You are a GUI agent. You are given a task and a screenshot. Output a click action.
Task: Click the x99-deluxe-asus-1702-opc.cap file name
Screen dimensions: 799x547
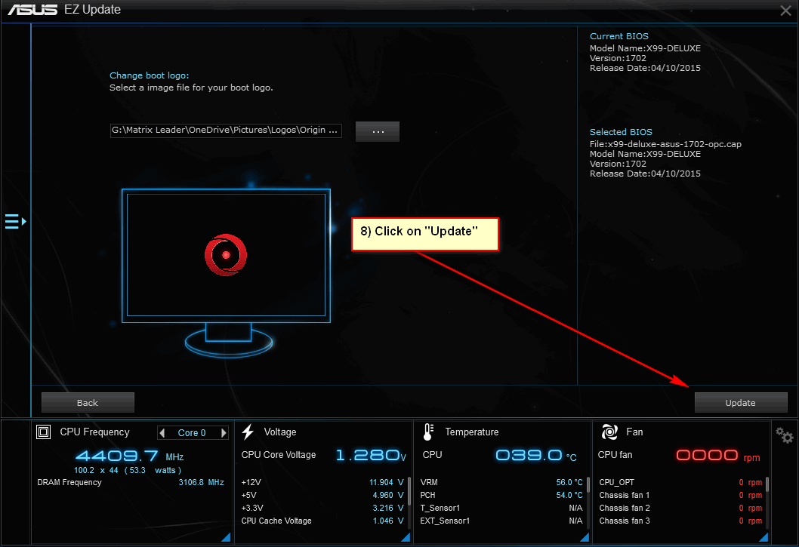coord(674,144)
